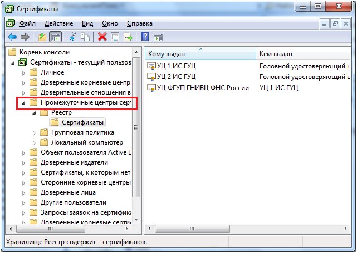
Task: Expand the Групповая политика node
Action: pos(35,133)
